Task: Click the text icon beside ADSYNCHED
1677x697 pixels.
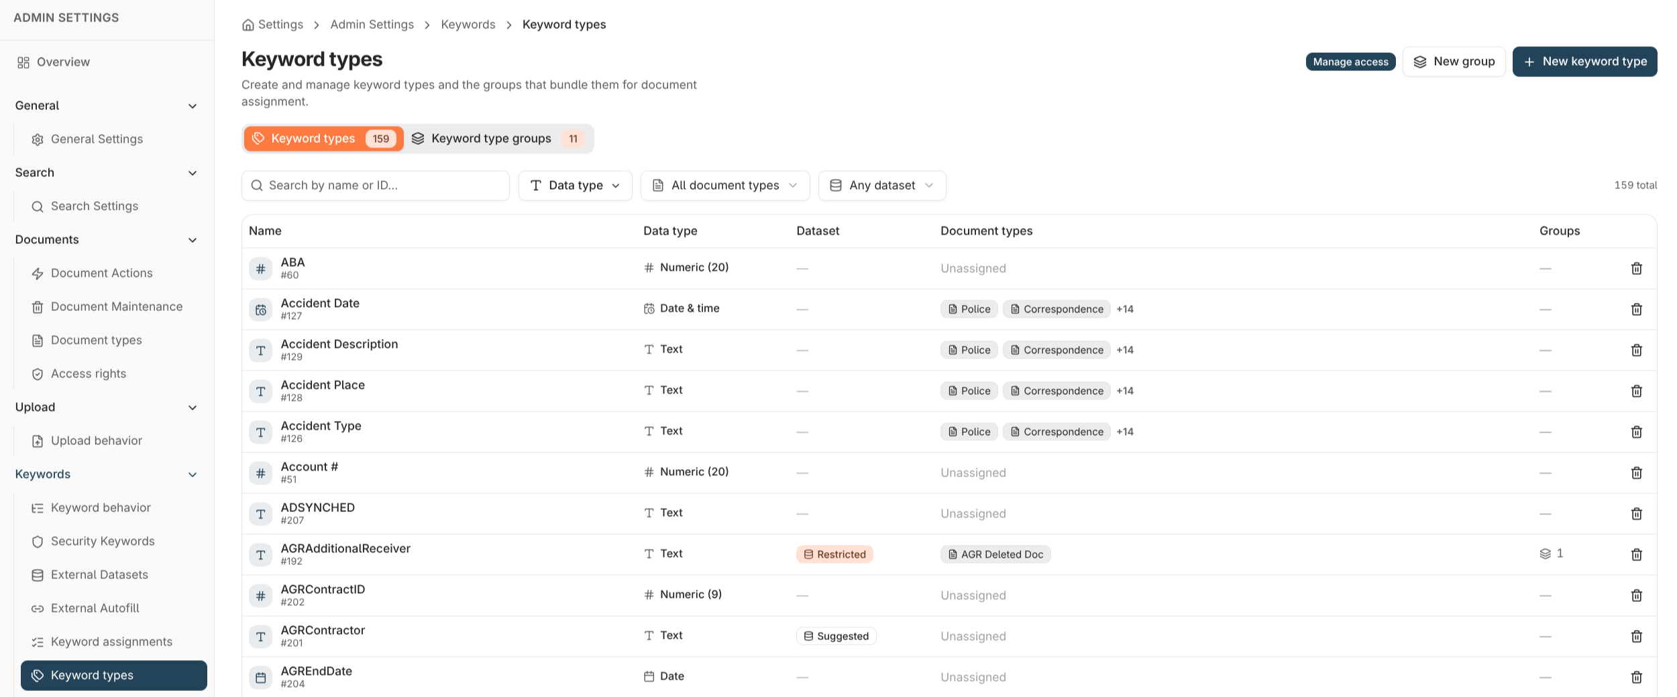Action: [x=260, y=514]
